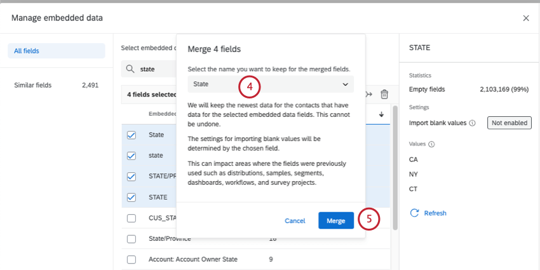Screen dimensions: 540x270
Task: Click the sort descending arrow icon
Action: pyautogui.click(x=381, y=114)
